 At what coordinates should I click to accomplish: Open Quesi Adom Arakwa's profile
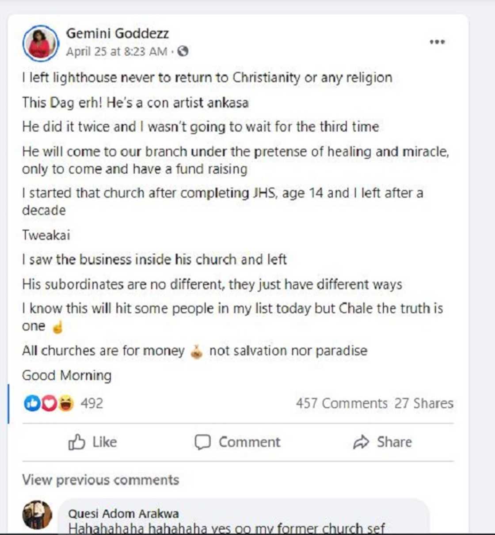tap(124, 514)
